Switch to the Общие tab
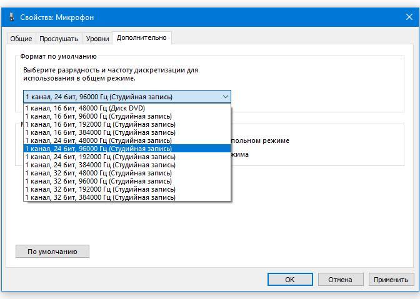The height and width of the screenshot is (299, 420). (x=21, y=39)
